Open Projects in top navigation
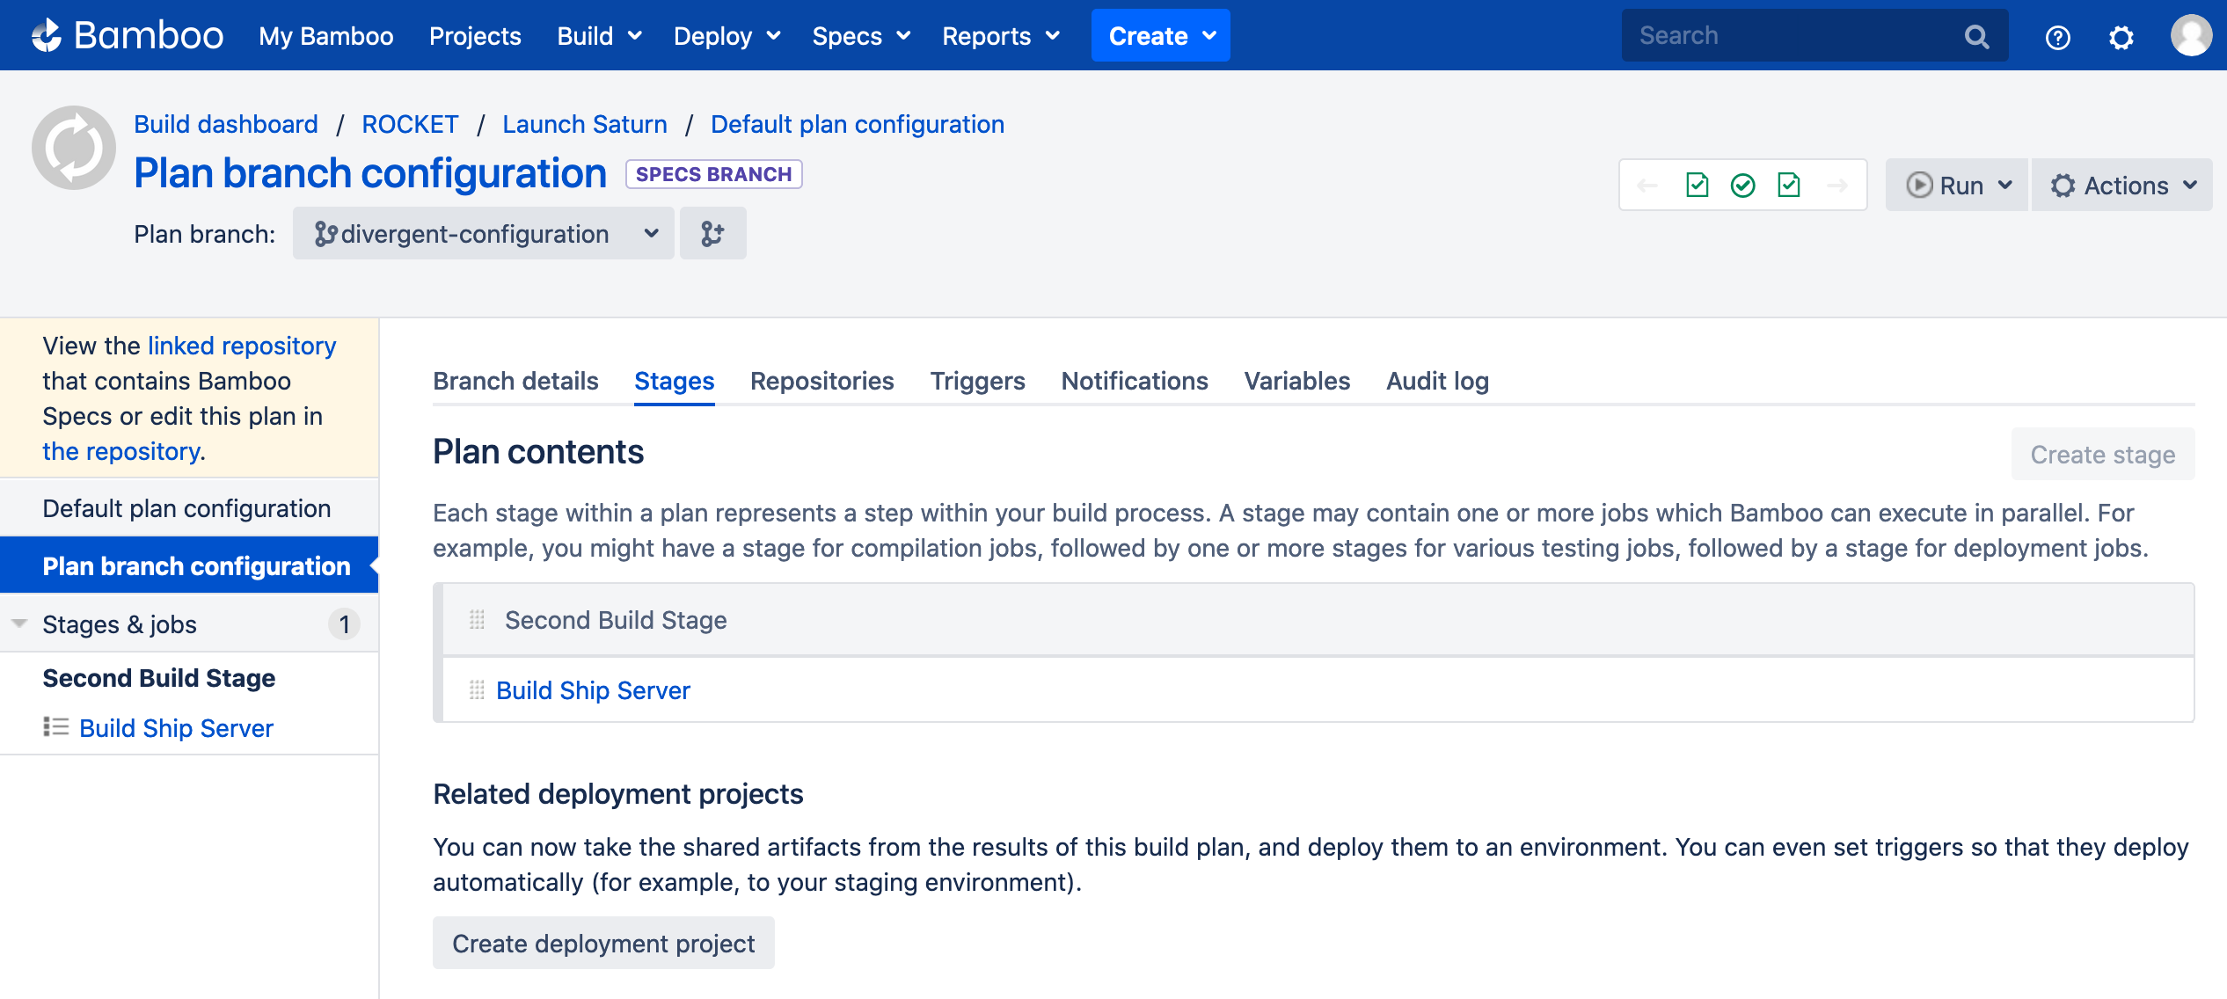2227x999 pixels. pos(475,36)
